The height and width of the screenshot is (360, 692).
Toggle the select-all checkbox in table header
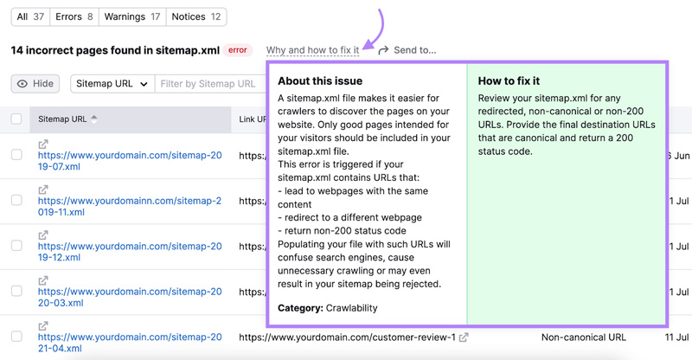pyautogui.click(x=16, y=119)
